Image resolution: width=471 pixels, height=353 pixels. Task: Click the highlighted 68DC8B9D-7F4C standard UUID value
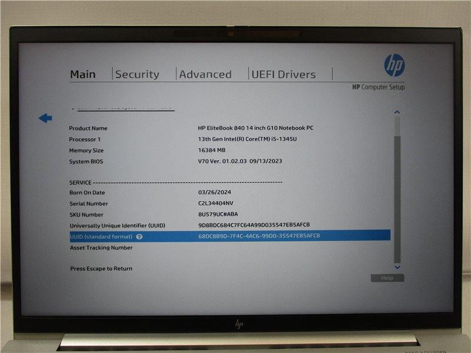click(x=259, y=236)
